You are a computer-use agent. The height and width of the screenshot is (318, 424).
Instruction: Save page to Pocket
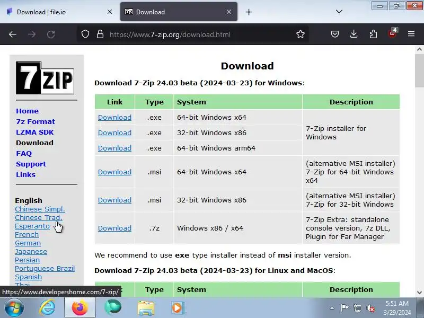(335, 34)
